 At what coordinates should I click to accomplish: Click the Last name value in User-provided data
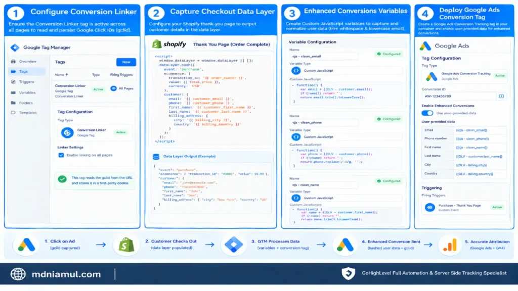480,157
